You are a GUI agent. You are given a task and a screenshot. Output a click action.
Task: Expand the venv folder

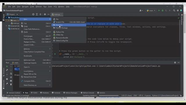pyautogui.click(x=9, y=20)
